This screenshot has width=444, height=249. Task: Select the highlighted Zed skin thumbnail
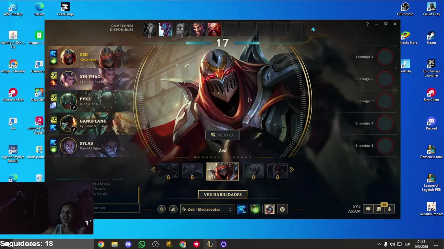pos(223,171)
